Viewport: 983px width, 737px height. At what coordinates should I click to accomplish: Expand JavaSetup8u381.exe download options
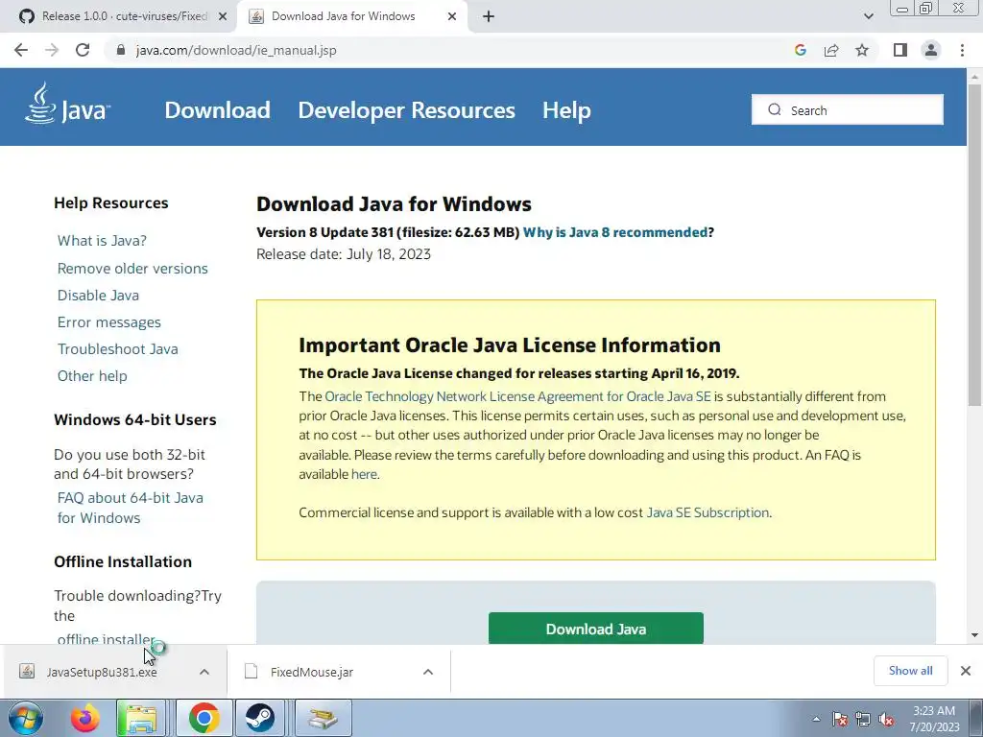(x=204, y=672)
